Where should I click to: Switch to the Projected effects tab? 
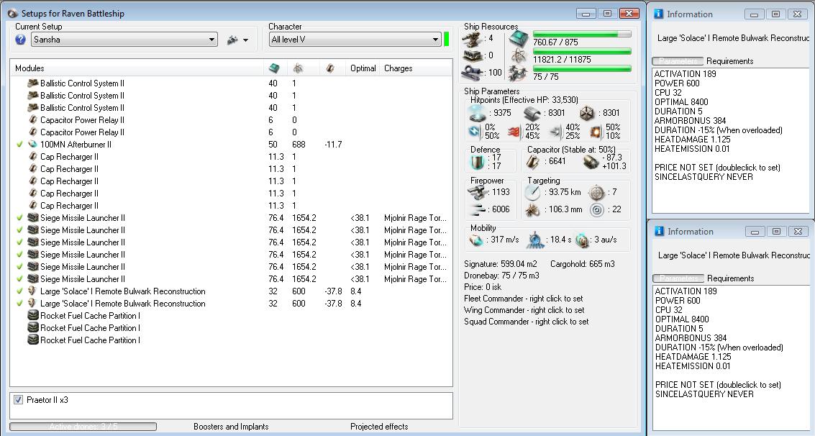click(379, 427)
